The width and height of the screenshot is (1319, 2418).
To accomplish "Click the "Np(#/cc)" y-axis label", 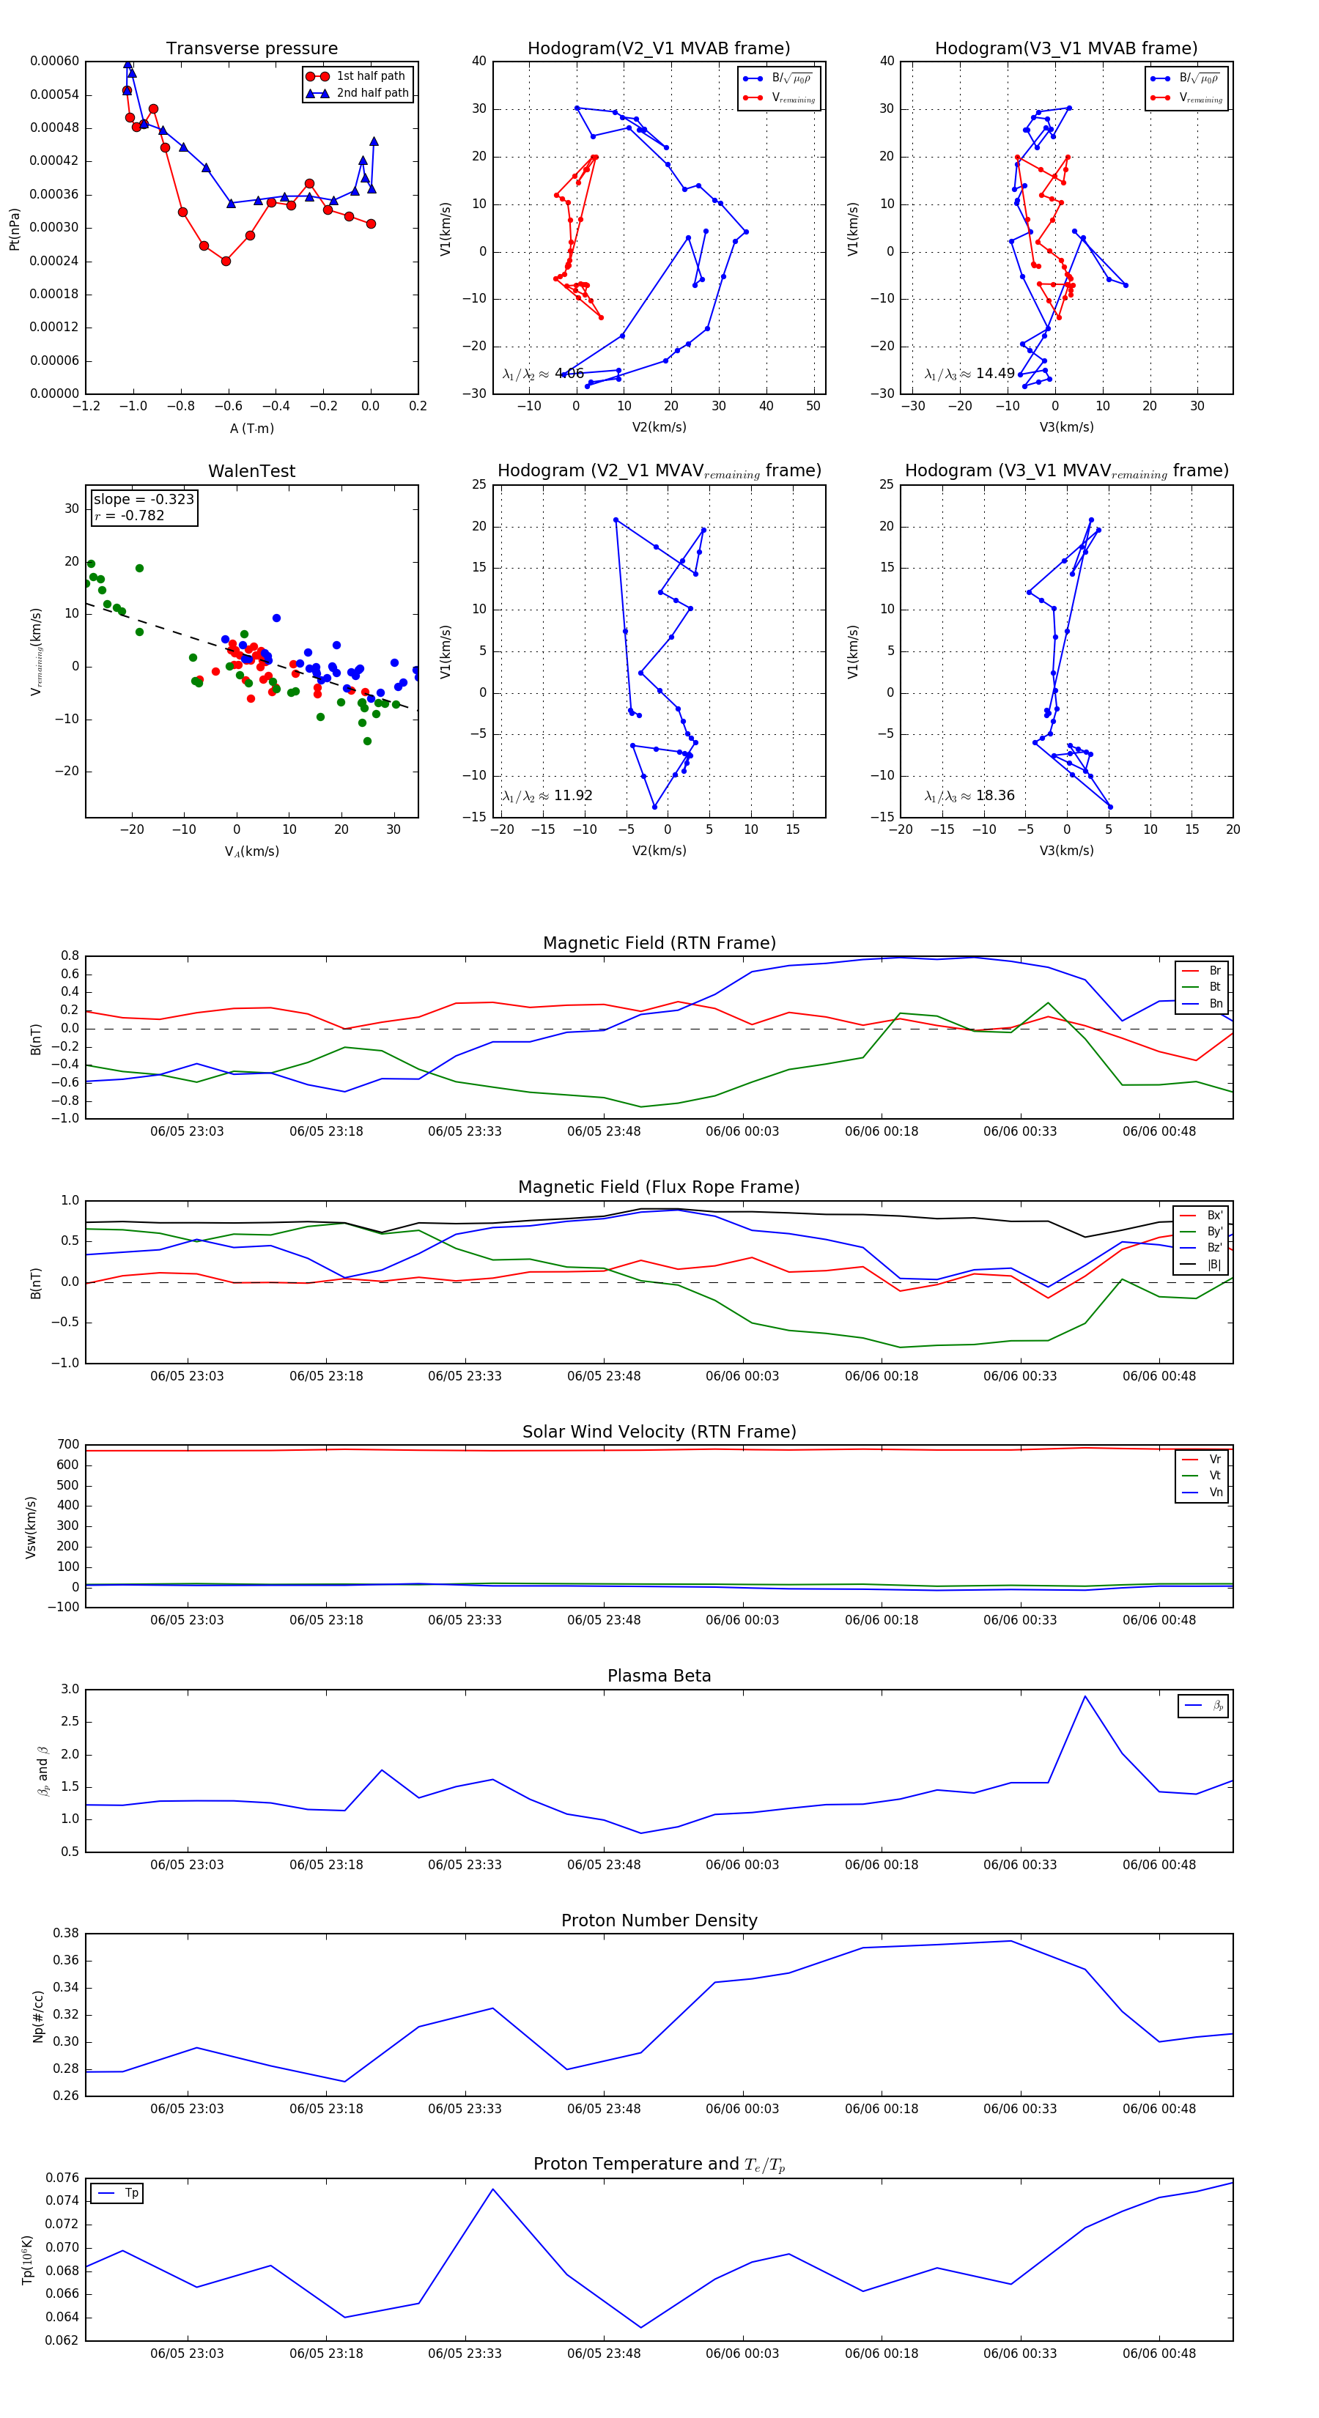I will [x=39, y=2015].
